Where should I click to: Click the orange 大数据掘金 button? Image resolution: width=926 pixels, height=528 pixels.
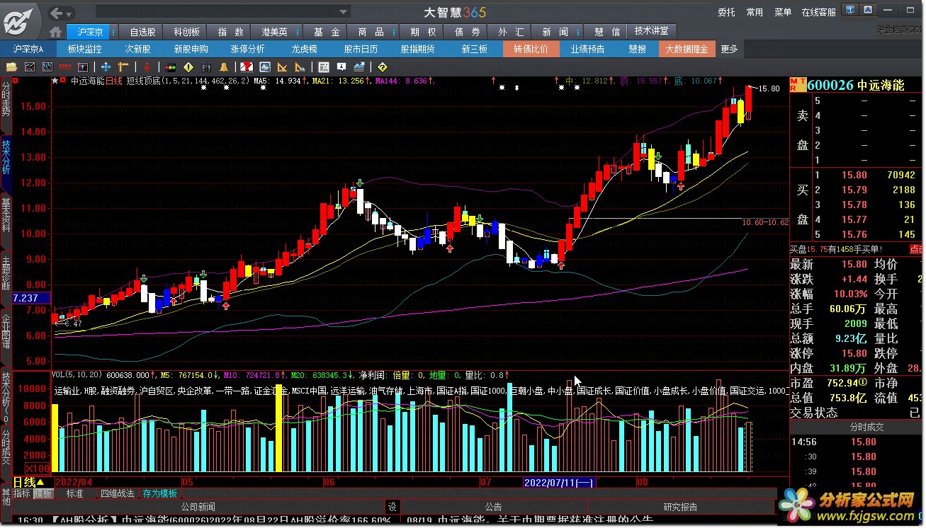(x=687, y=49)
